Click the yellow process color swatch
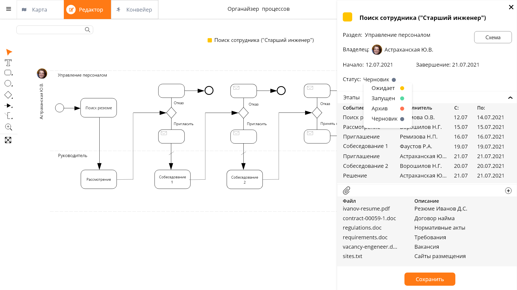Viewport: 517px width, 290px height. (x=347, y=17)
